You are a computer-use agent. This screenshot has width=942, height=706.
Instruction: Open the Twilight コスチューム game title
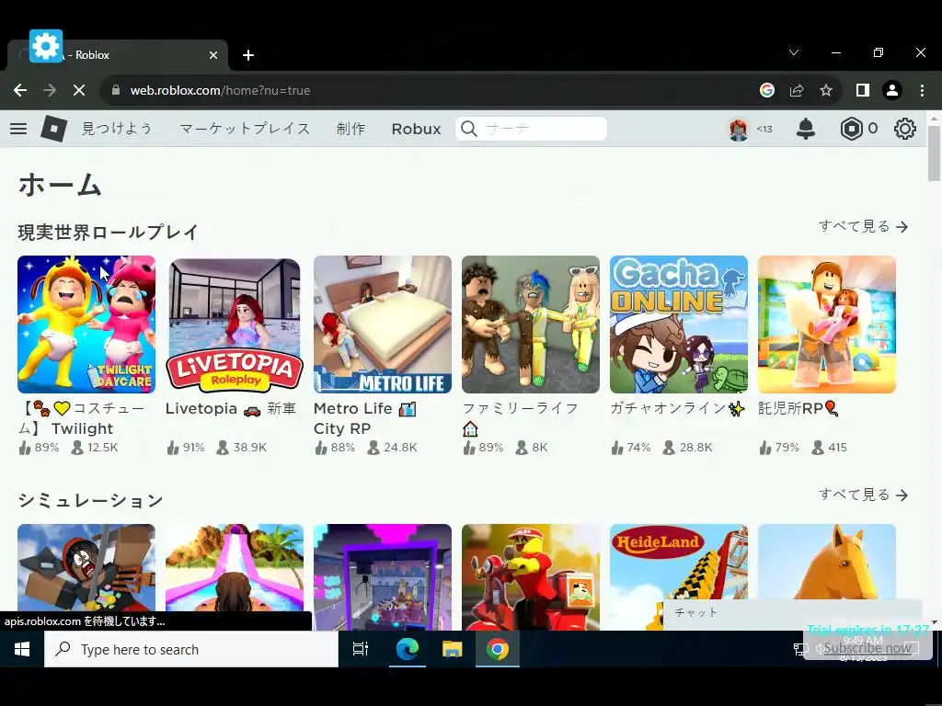81,418
